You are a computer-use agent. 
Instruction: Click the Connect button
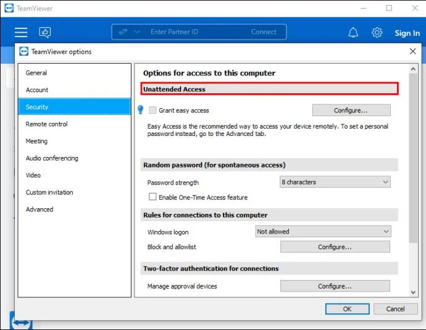click(x=264, y=32)
